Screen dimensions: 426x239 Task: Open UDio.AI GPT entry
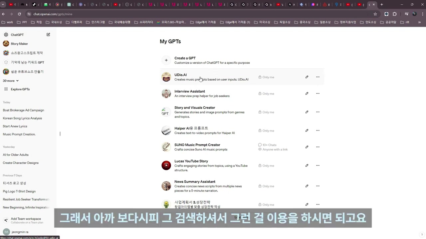click(242, 77)
